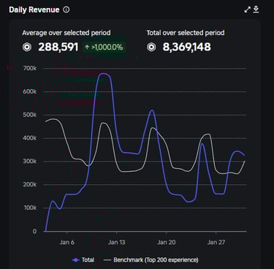Click the green up-arrow percentage badge

104,47
